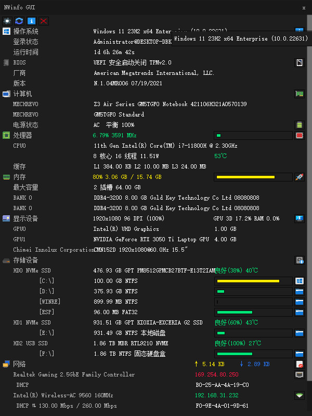Click the monitor icon beside 计算机
Image resolution: width=312 pixels, height=416 pixels.
point(6,94)
